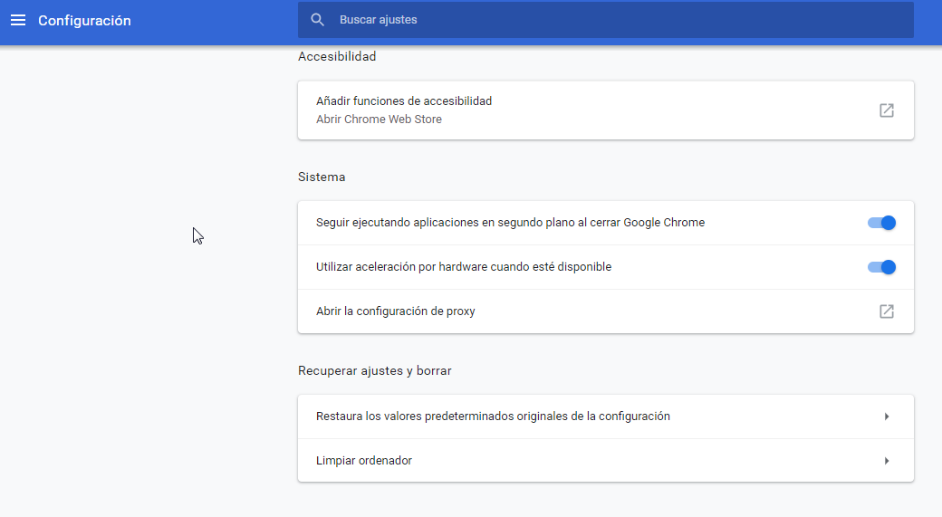Expand Restaura los valores predeterminados arrow

(x=886, y=416)
